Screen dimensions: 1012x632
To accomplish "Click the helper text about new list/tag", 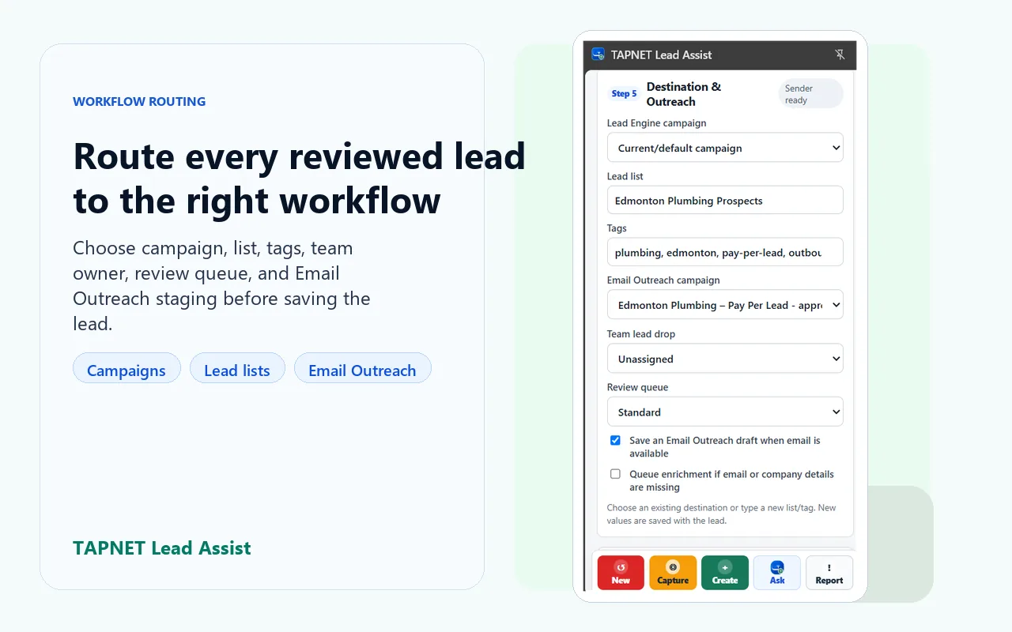I will [x=721, y=514].
